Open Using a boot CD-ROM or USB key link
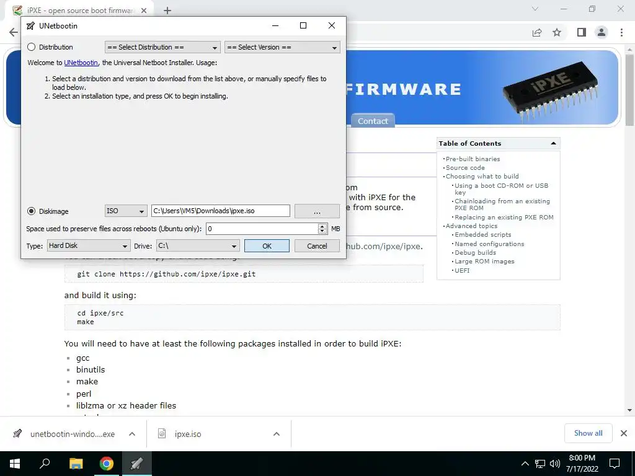635x476 pixels. 501,189
